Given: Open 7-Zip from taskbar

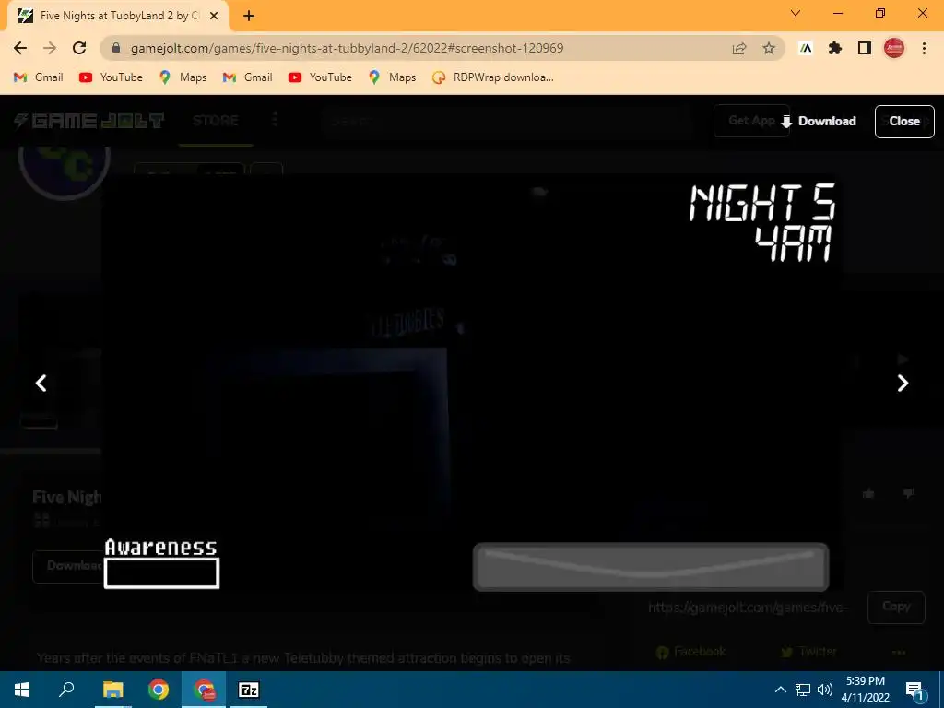Looking at the screenshot, I should [x=249, y=690].
